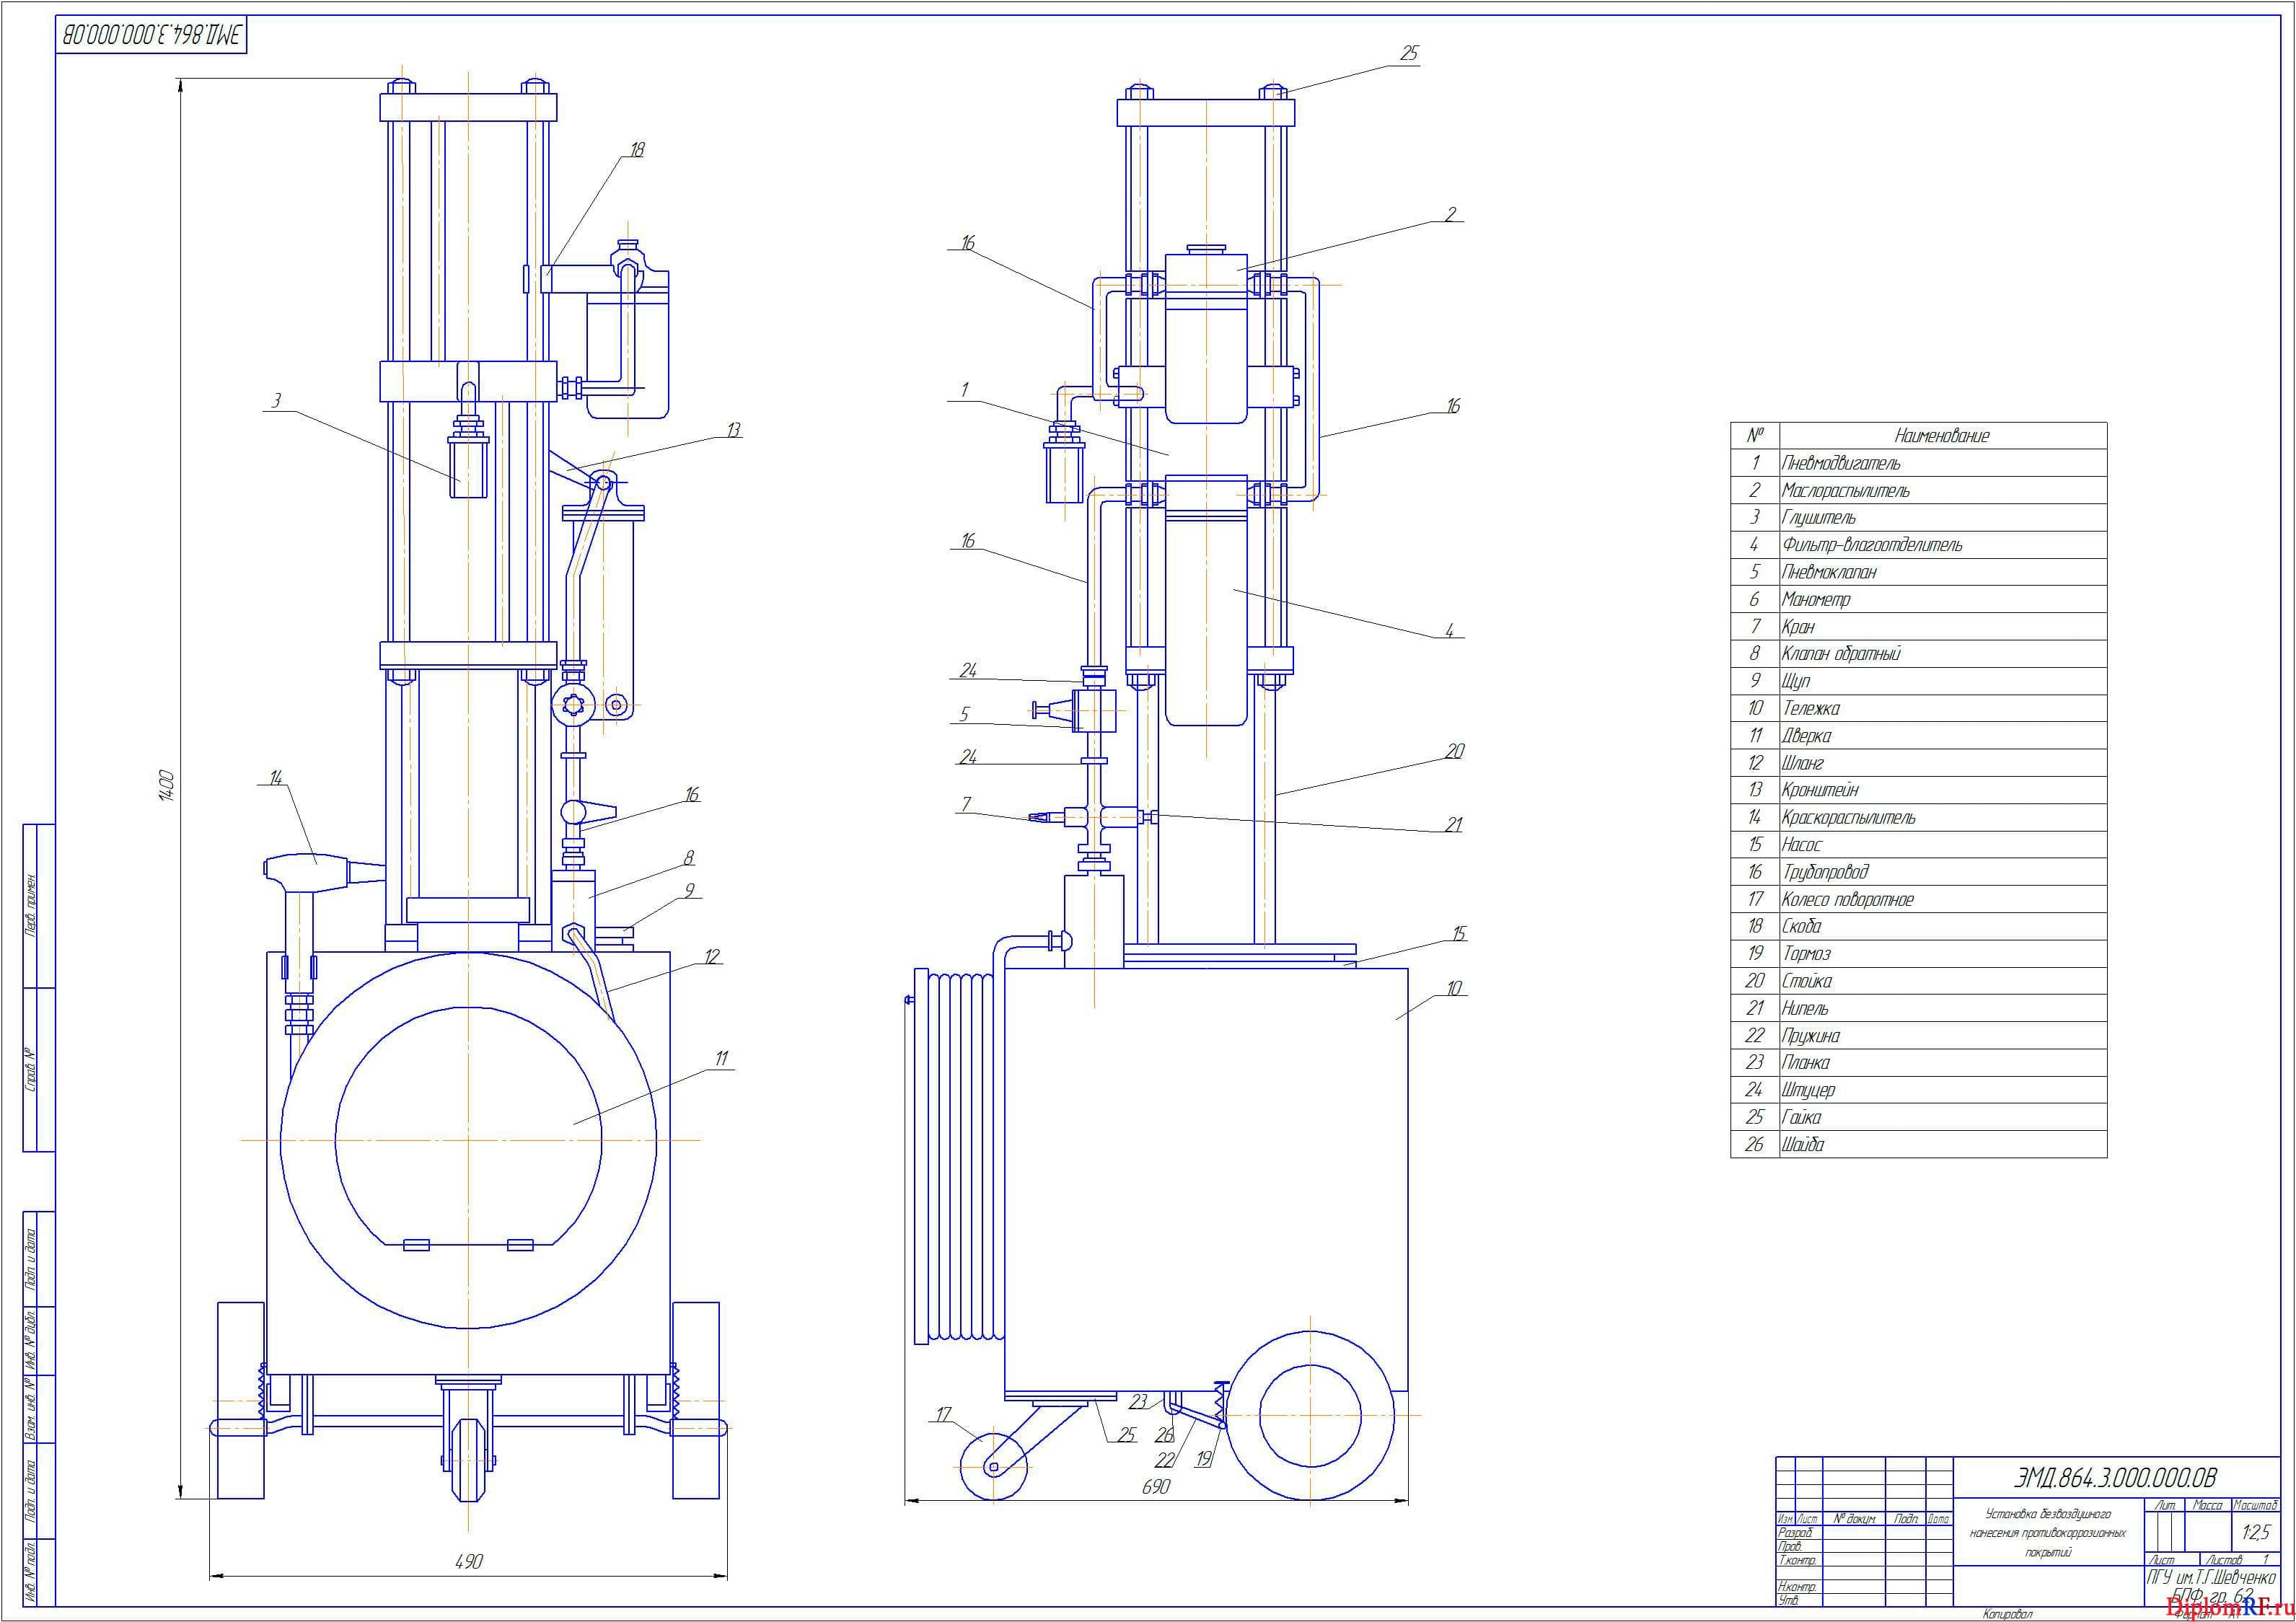Click 'Нипель' in the parts list
The width and height of the screenshot is (2296, 1622).
pos(1918,1008)
